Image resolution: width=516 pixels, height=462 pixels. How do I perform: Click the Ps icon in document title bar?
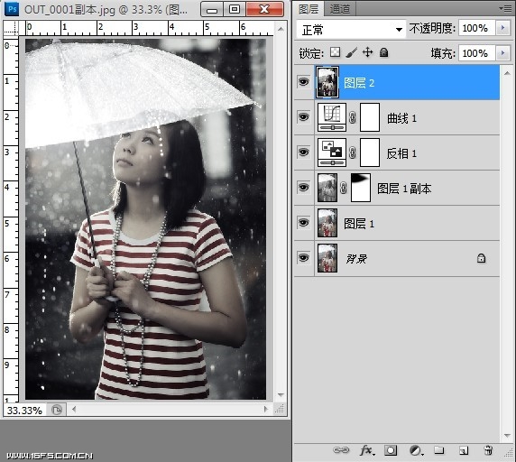(x=12, y=9)
